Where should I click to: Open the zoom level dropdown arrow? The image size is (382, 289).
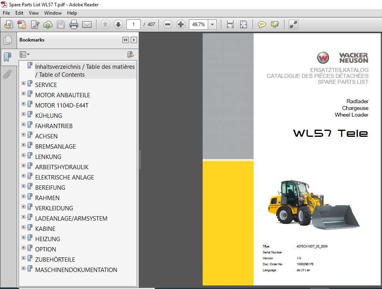213,25
